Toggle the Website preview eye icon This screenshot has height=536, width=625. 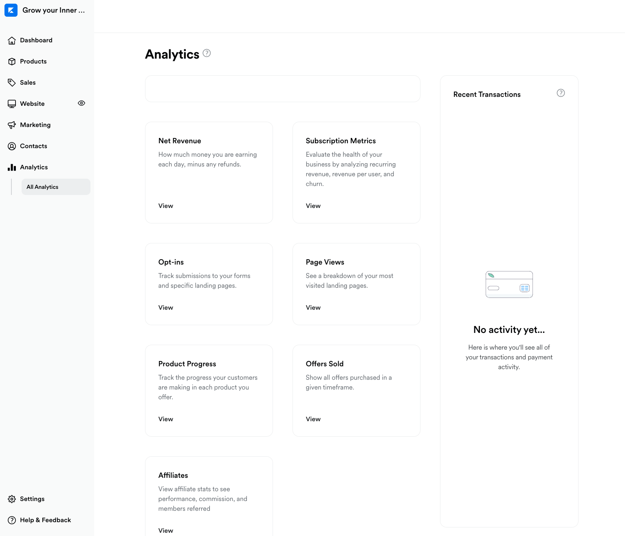[81, 103]
